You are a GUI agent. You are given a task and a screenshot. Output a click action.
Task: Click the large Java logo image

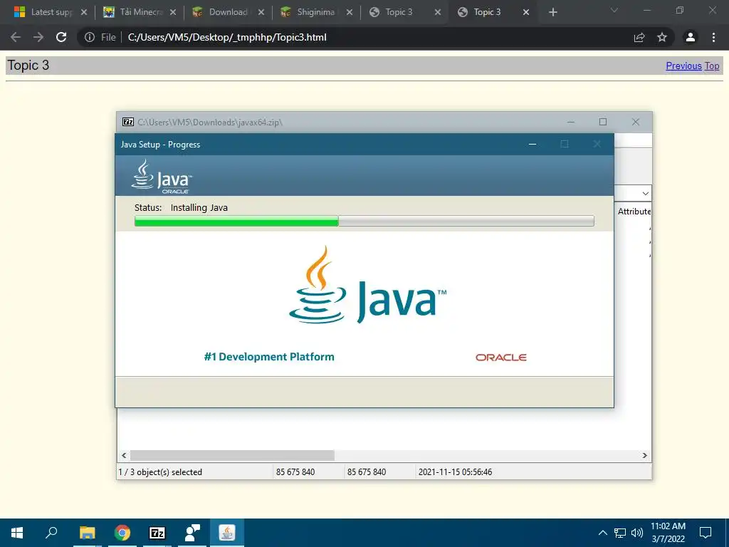tap(367, 285)
